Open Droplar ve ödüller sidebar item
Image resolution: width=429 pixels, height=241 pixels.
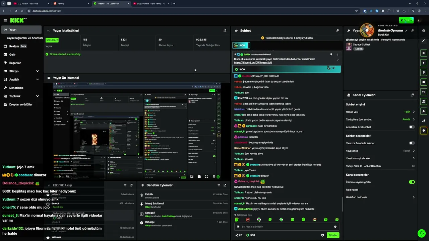coord(21,104)
